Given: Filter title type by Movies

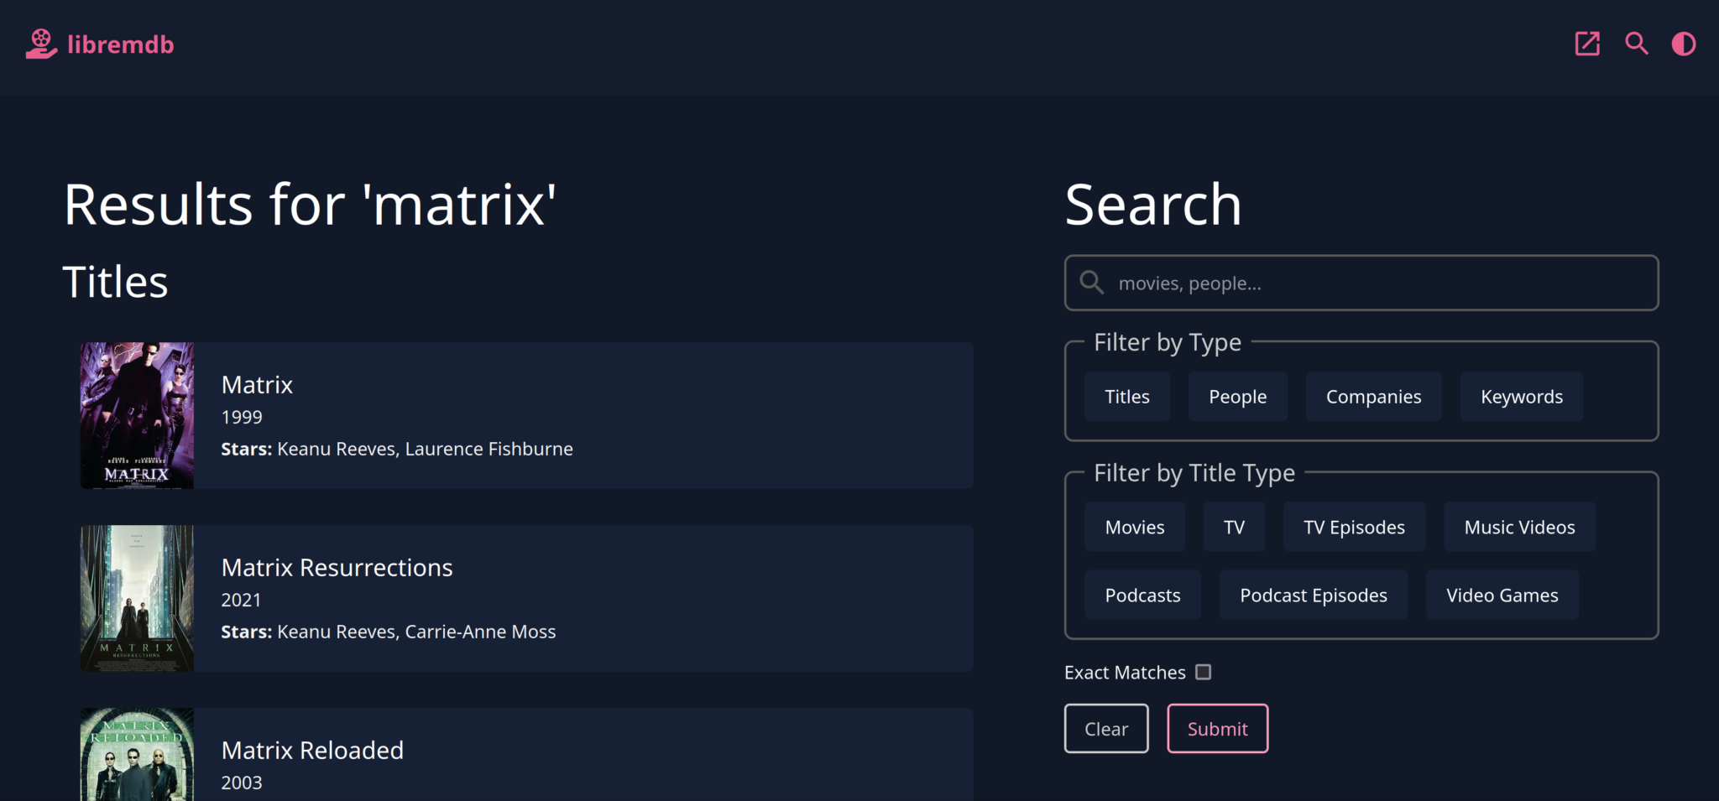Looking at the screenshot, I should pyautogui.click(x=1134, y=528).
